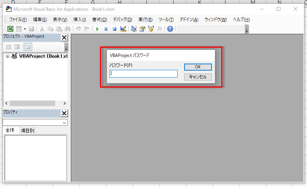Image resolution: width=307 pixels, height=187 pixels.
Task: Click the Copy toolbar icon
Action: click(50, 29)
